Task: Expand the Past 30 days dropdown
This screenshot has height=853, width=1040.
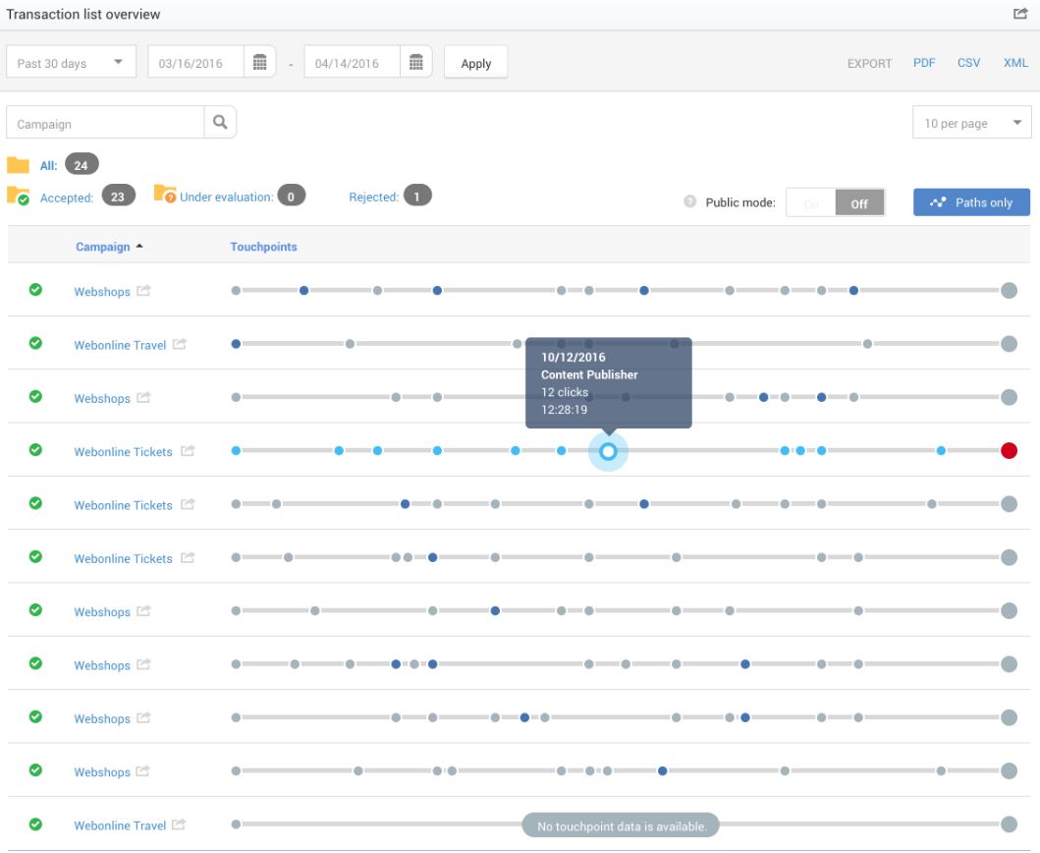Action: pos(71,63)
